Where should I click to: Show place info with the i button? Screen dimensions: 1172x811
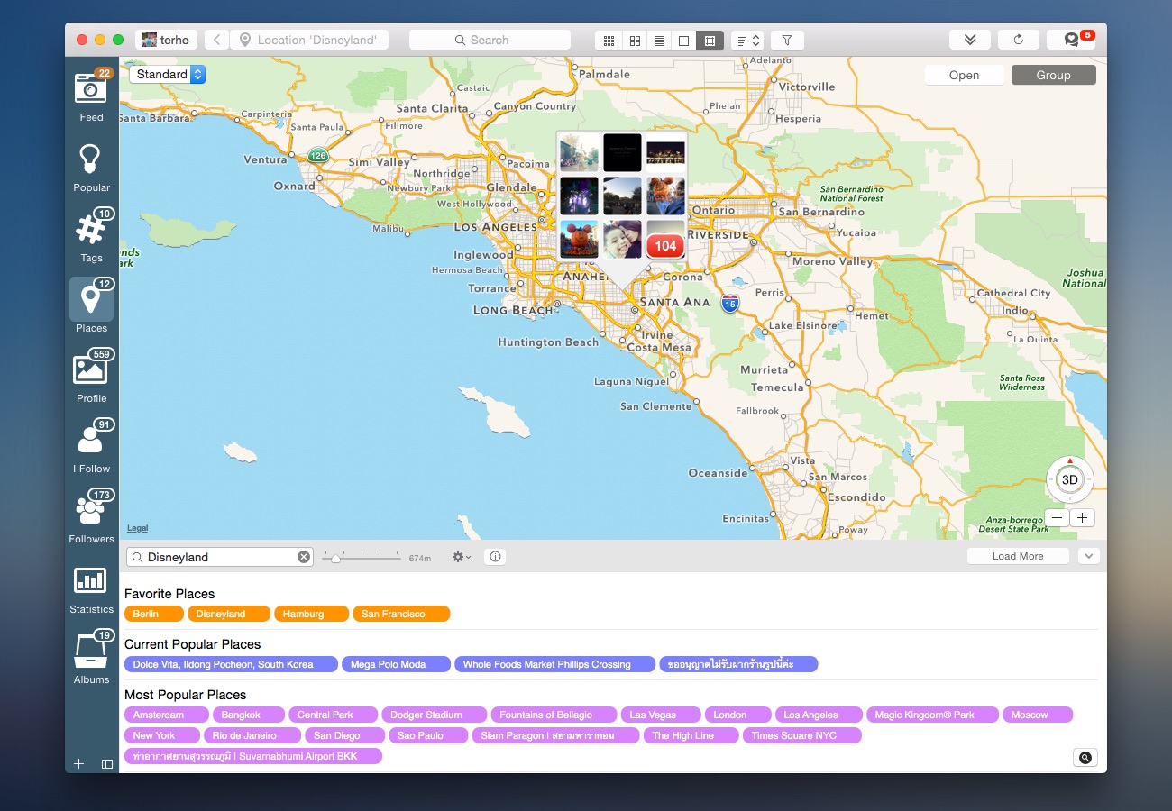(x=495, y=557)
